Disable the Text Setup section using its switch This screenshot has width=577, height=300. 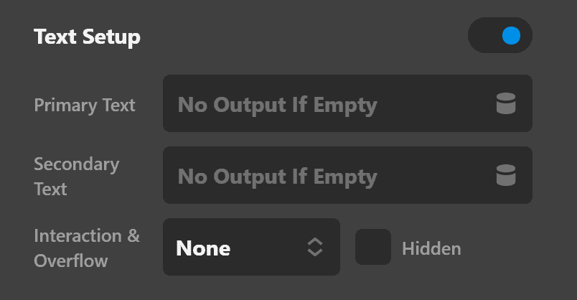500,35
